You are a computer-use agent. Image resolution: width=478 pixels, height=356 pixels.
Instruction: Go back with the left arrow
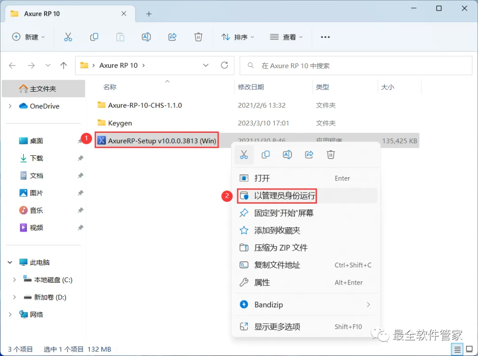12,65
